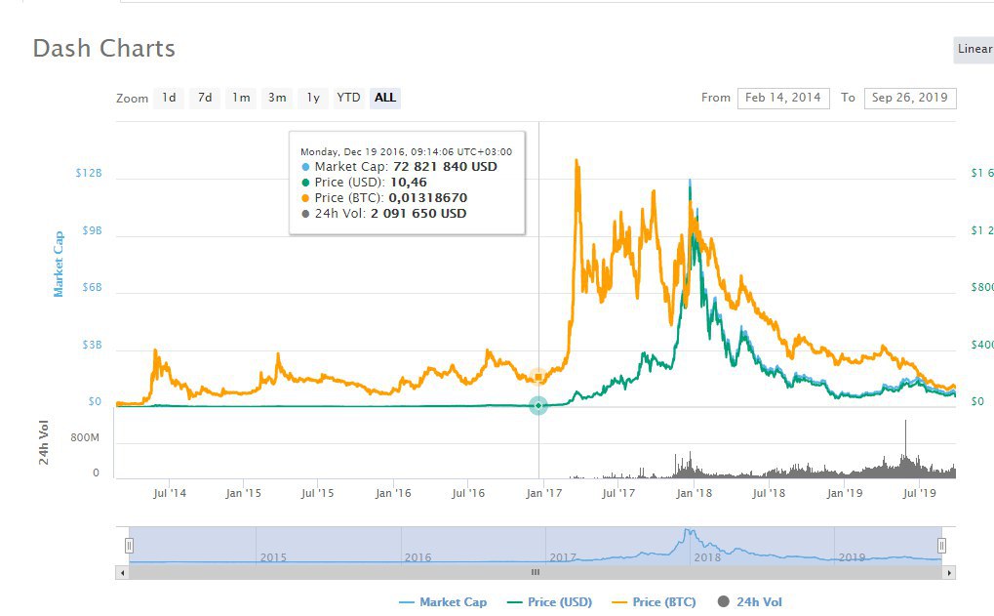
Task: Click the 800M volume axis label
Action: tap(85, 437)
